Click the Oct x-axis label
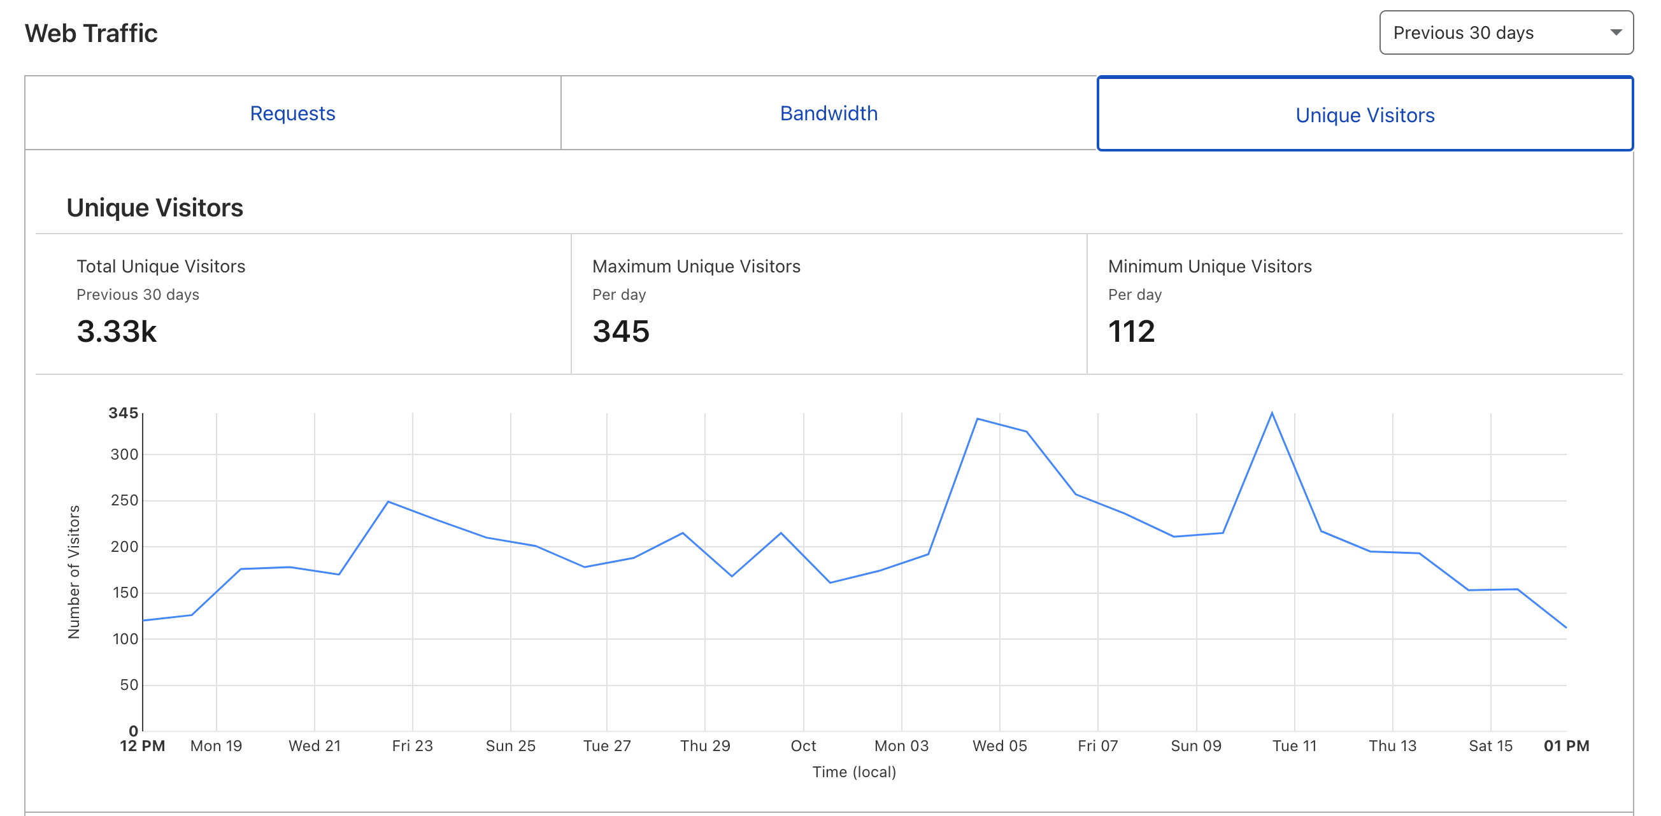Viewport: 1661px width, 816px height. click(x=803, y=746)
